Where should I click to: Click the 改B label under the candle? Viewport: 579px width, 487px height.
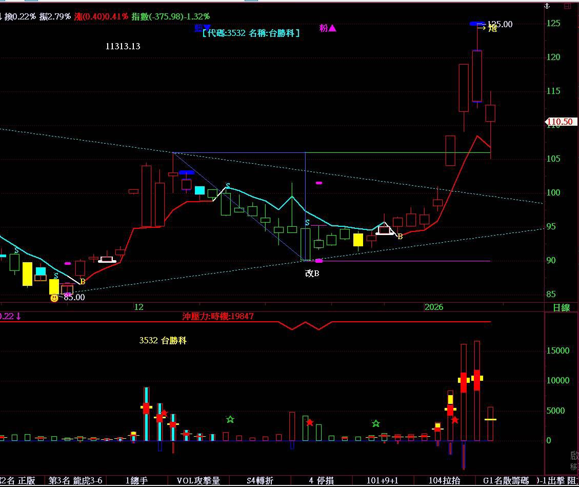point(312,273)
